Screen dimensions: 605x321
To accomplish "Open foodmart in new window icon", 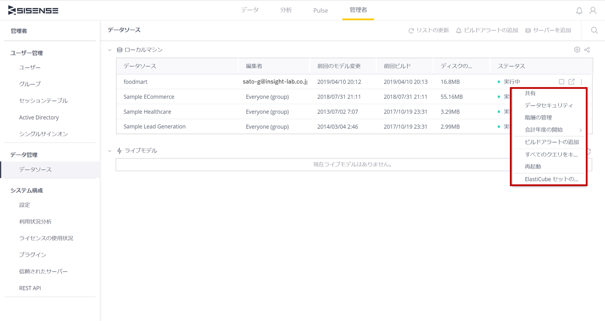I will (571, 82).
